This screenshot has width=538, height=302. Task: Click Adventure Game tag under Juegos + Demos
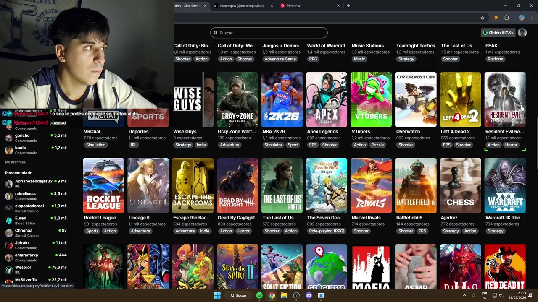click(x=280, y=59)
